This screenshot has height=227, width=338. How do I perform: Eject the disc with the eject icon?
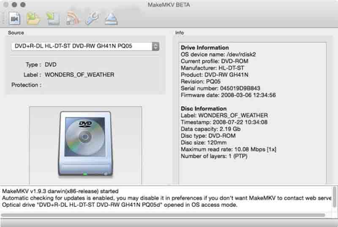pyautogui.click(x=111, y=19)
